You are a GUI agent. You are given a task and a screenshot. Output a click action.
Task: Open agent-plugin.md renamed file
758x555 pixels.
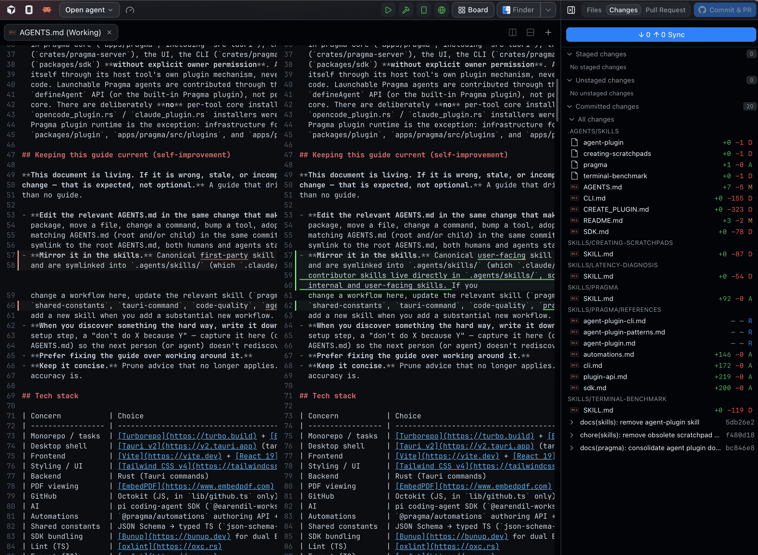661,343
